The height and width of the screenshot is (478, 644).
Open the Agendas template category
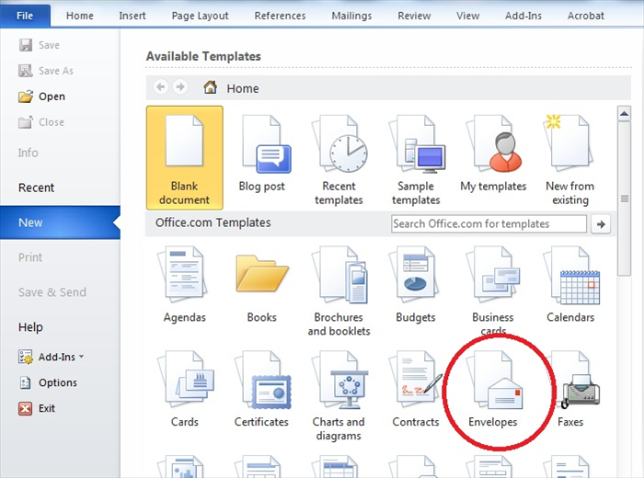tap(184, 284)
